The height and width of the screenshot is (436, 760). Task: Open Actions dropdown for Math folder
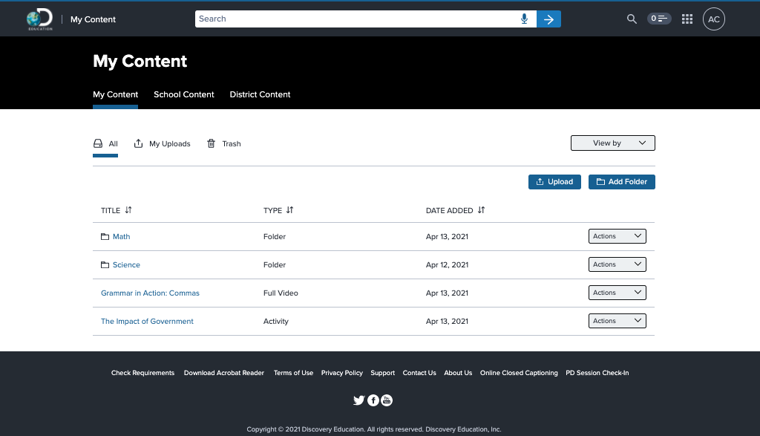(x=617, y=236)
